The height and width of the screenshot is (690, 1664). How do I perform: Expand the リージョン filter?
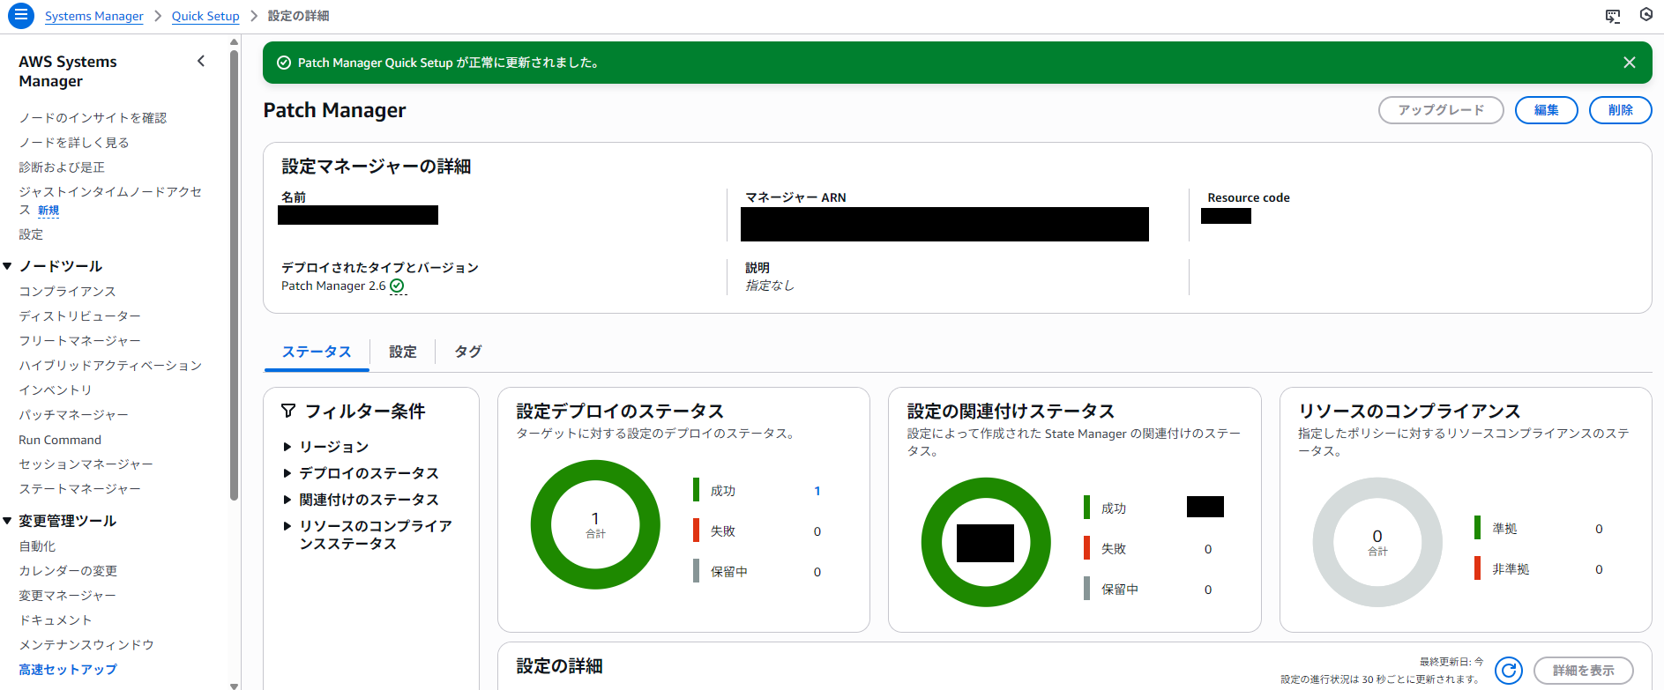(x=287, y=447)
